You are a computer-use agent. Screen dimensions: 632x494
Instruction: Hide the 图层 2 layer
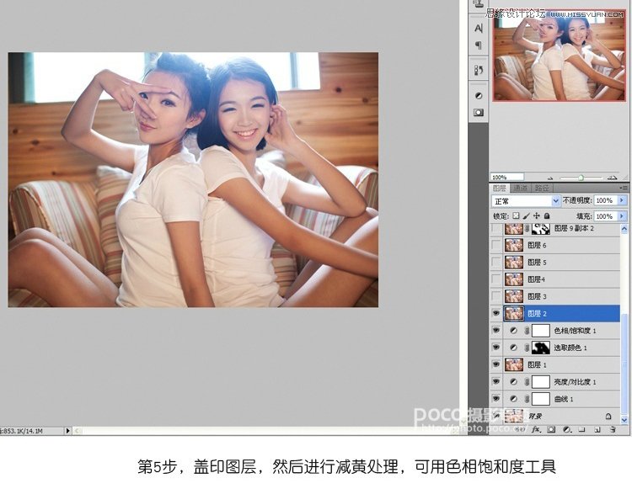tap(496, 313)
